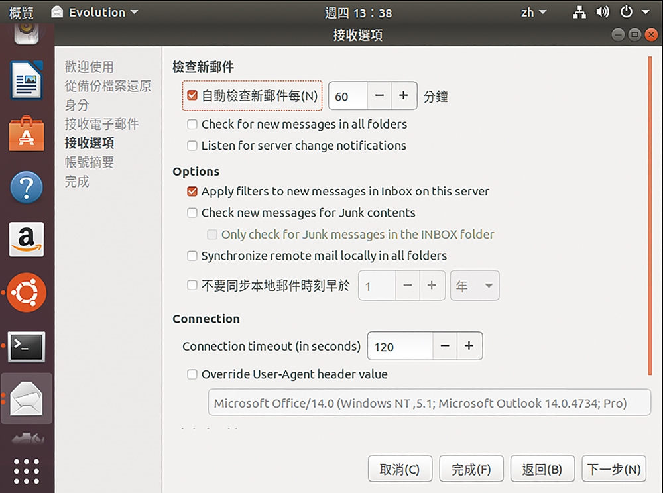Image resolution: width=663 pixels, height=493 pixels.
Task: Enable Override User-Agent header value
Action: click(192, 374)
